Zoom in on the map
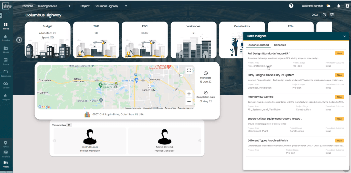Screen dimensions: 351x173 [189, 94]
